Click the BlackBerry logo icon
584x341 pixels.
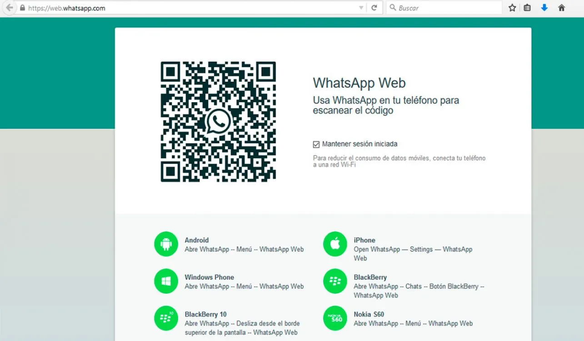(x=335, y=281)
